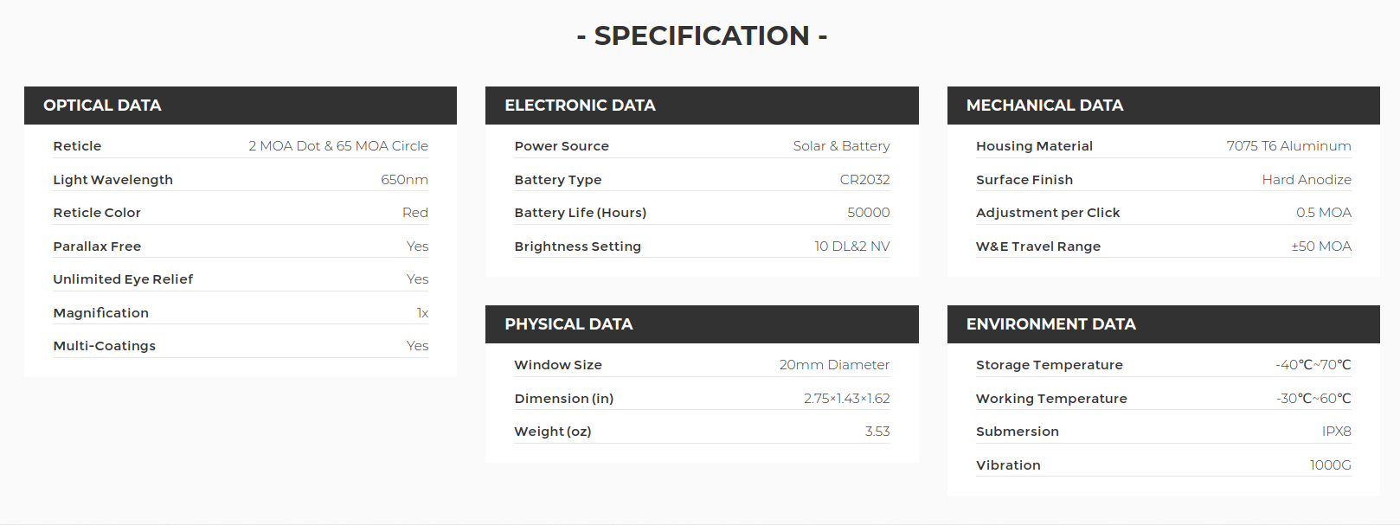Select the ELECTRONIC DATA section header
Image resolution: width=1400 pixels, height=525 pixels.
pos(702,106)
